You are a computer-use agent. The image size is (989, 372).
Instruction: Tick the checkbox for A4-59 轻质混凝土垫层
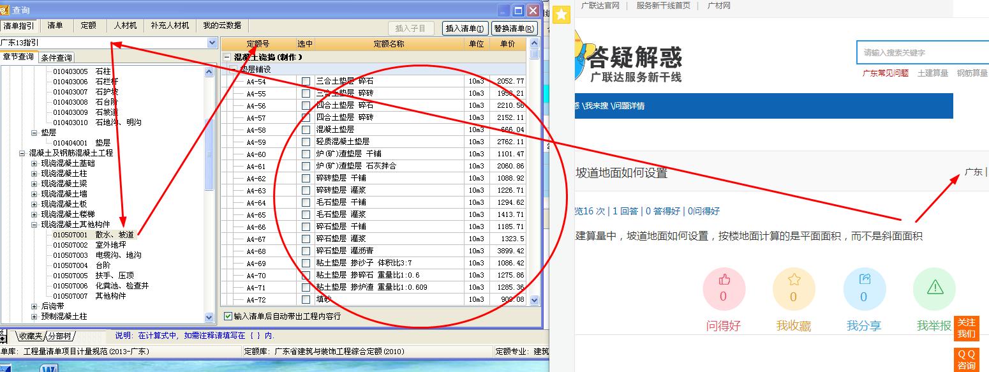tap(306, 142)
